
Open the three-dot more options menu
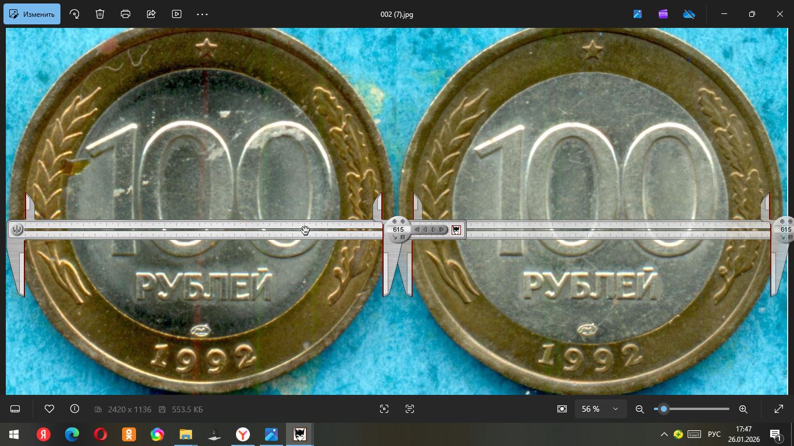pos(202,14)
